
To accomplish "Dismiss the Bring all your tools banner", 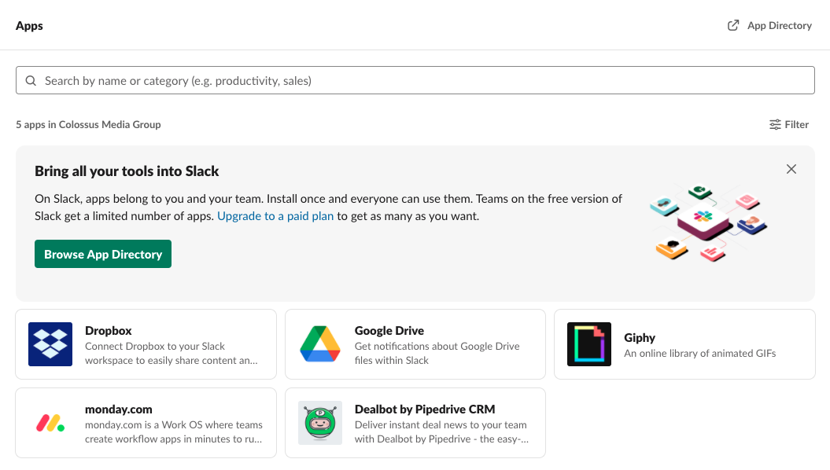I will (791, 169).
